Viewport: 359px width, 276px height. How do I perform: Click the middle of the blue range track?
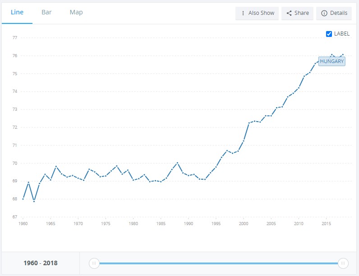[x=218, y=263]
